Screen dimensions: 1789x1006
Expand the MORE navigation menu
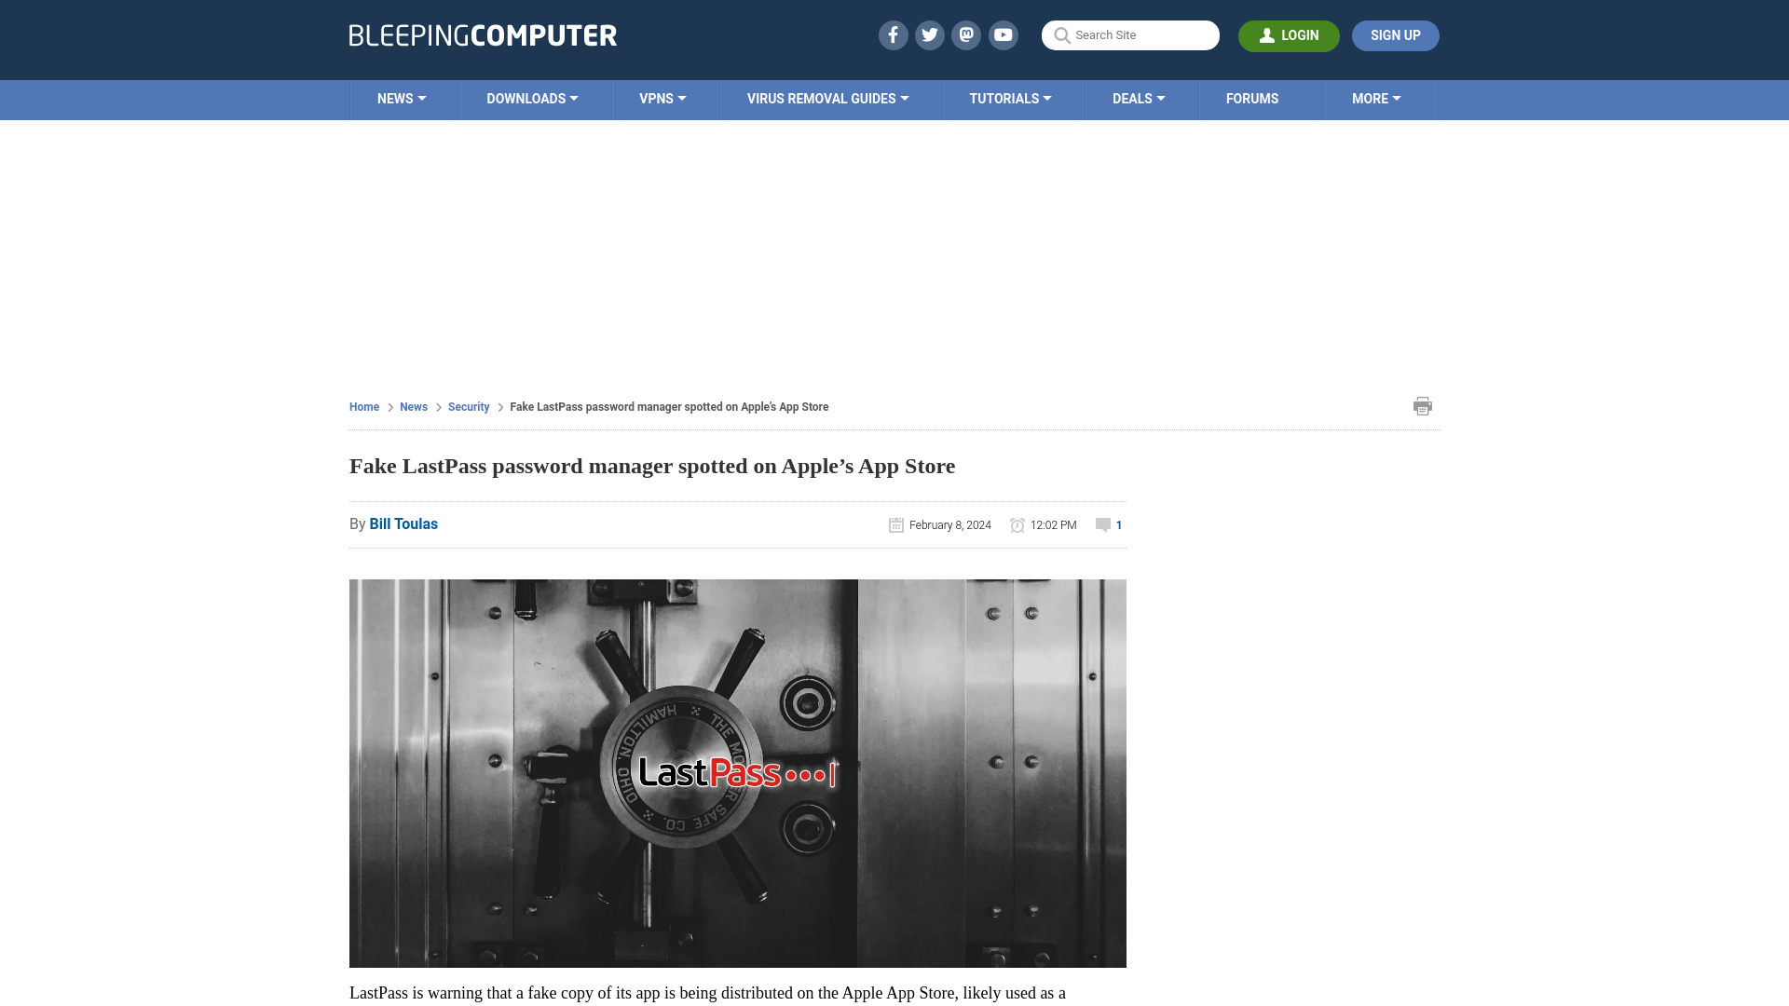click(x=1376, y=98)
